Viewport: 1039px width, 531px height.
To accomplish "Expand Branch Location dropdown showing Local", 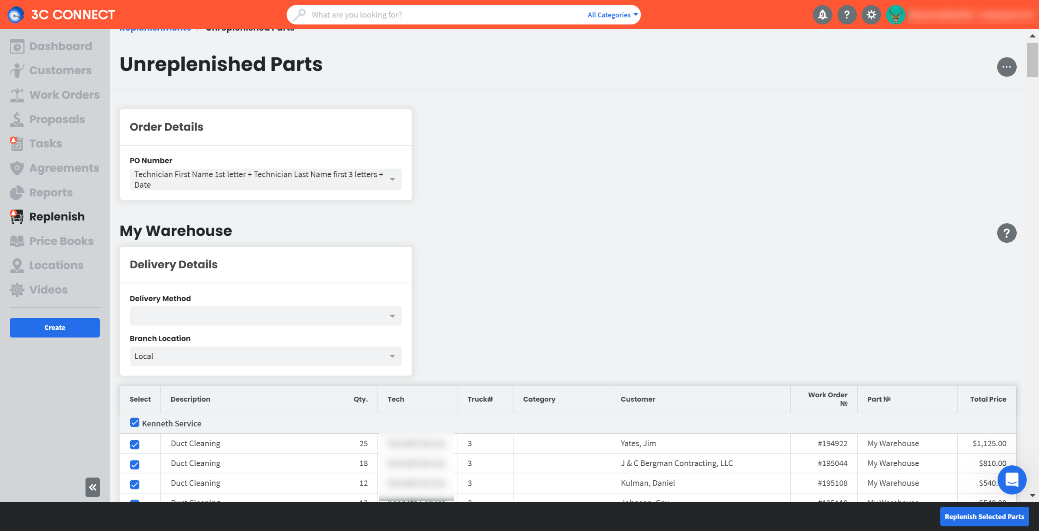I will [x=266, y=356].
